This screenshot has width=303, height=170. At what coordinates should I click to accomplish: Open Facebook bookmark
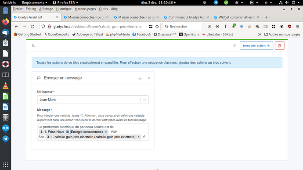[142, 35]
